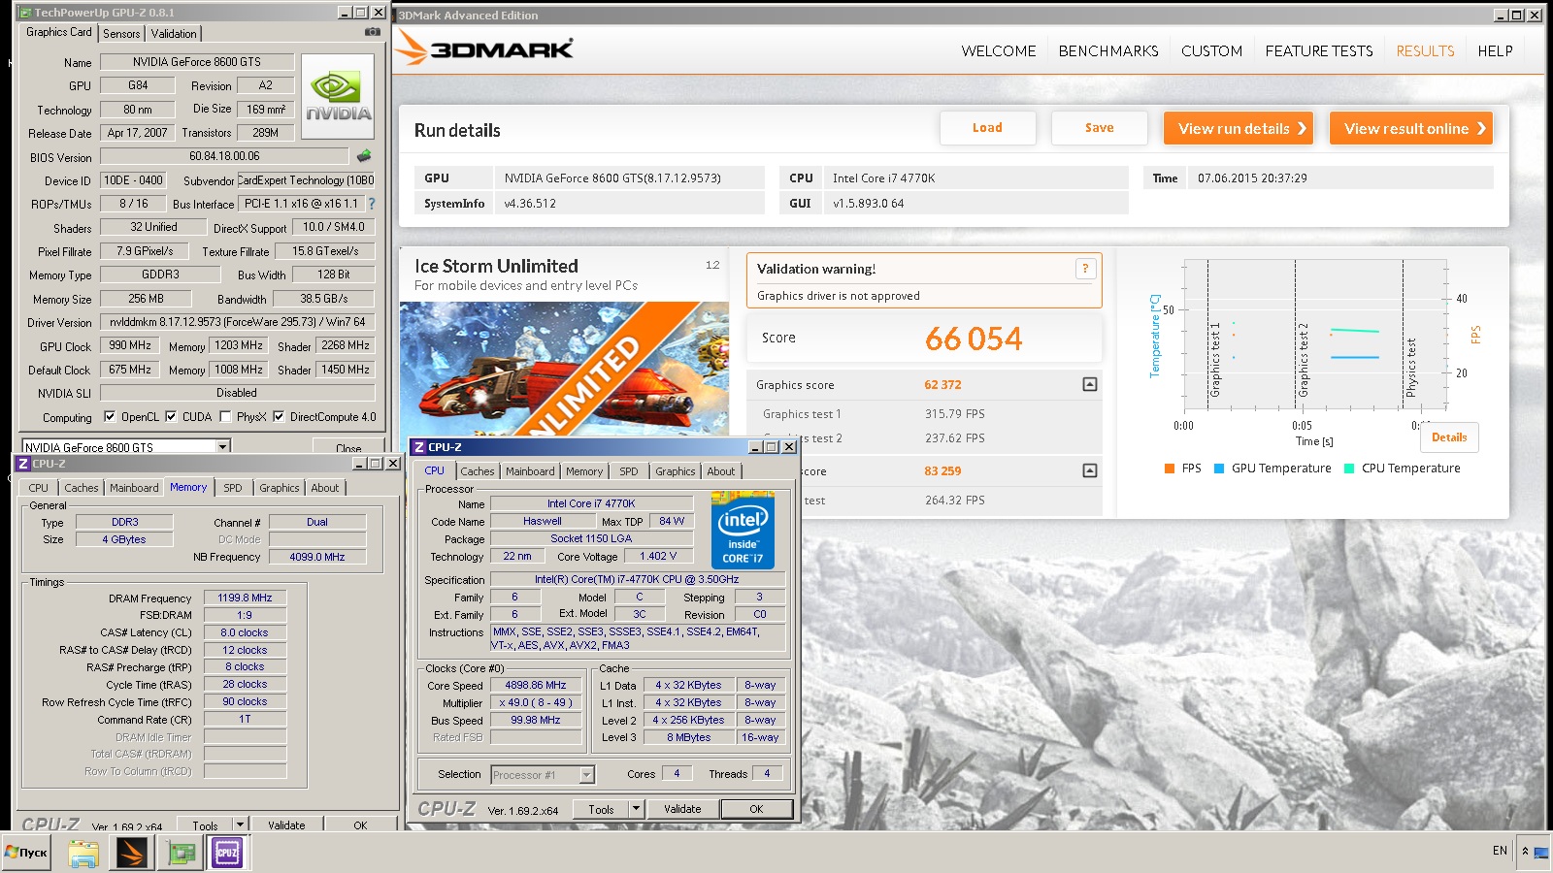The image size is (1553, 873).
Task: Open Graphics tab in CPU-Z Memory window
Action: click(280, 488)
